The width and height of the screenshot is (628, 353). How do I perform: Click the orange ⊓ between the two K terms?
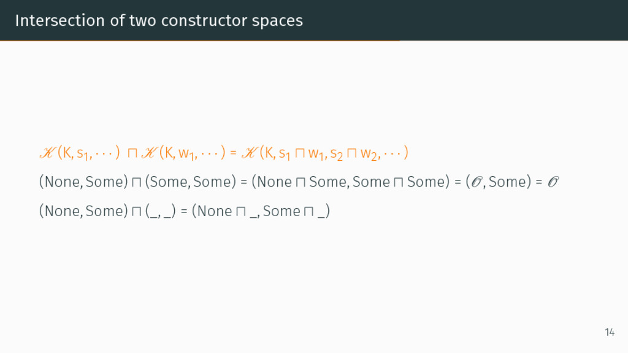click(x=132, y=153)
